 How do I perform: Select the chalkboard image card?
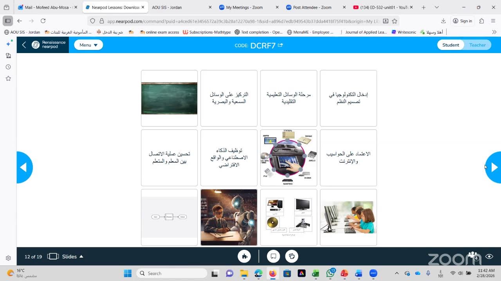point(169,98)
